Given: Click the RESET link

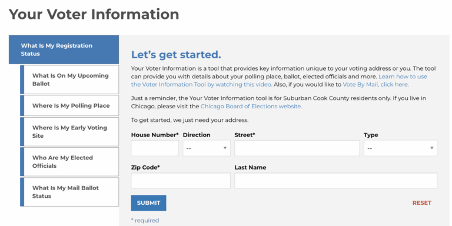Looking at the screenshot, I should pos(422,203).
